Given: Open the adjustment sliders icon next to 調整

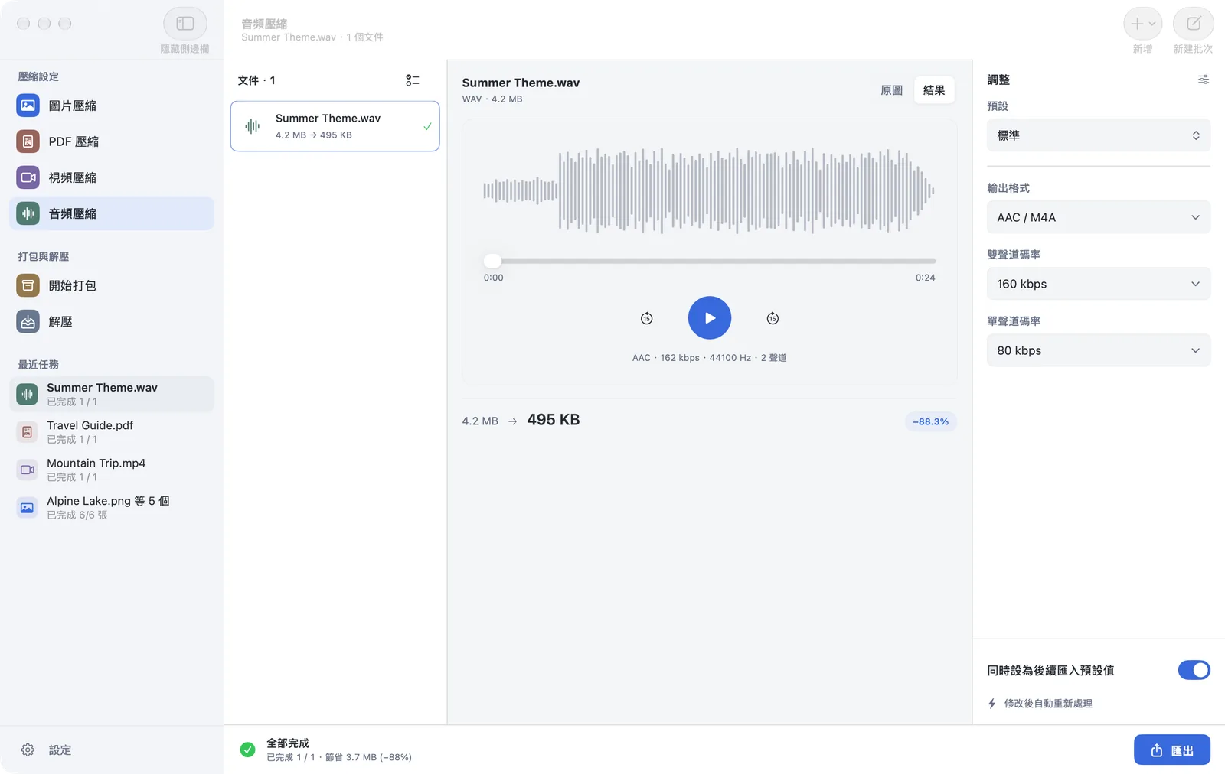Looking at the screenshot, I should tap(1204, 80).
